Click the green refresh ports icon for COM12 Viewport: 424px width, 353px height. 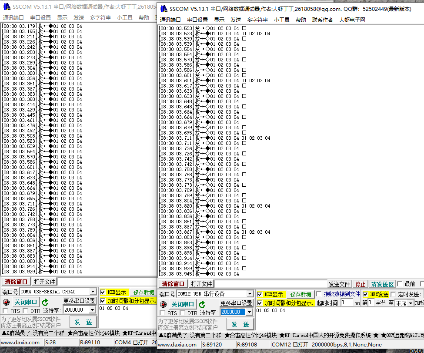[x=202, y=304]
